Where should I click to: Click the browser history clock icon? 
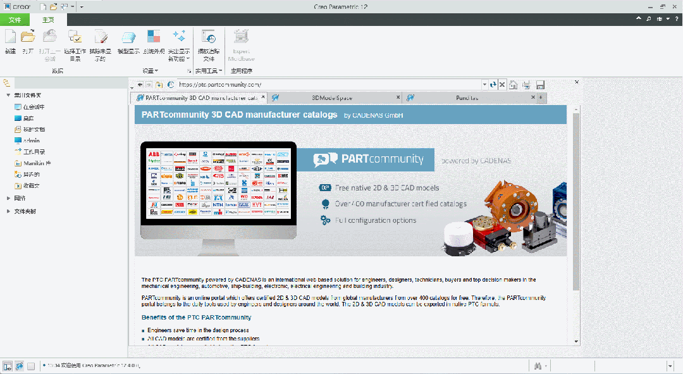pyautogui.click(x=170, y=85)
